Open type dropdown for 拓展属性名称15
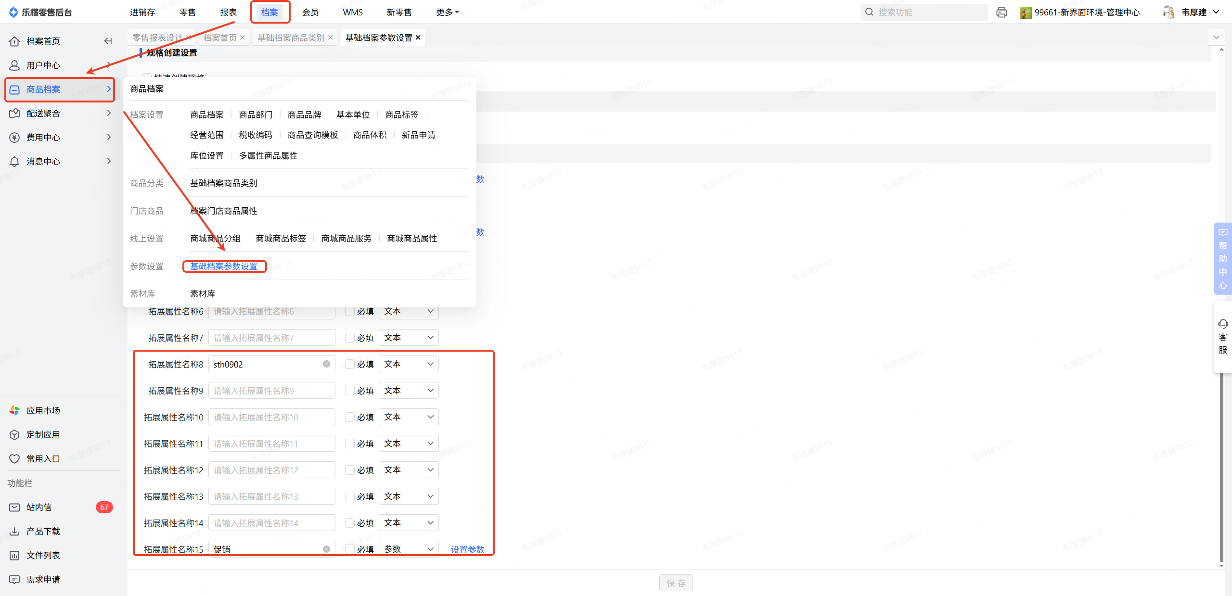This screenshot has width=1232, height=596. [408, 549]
